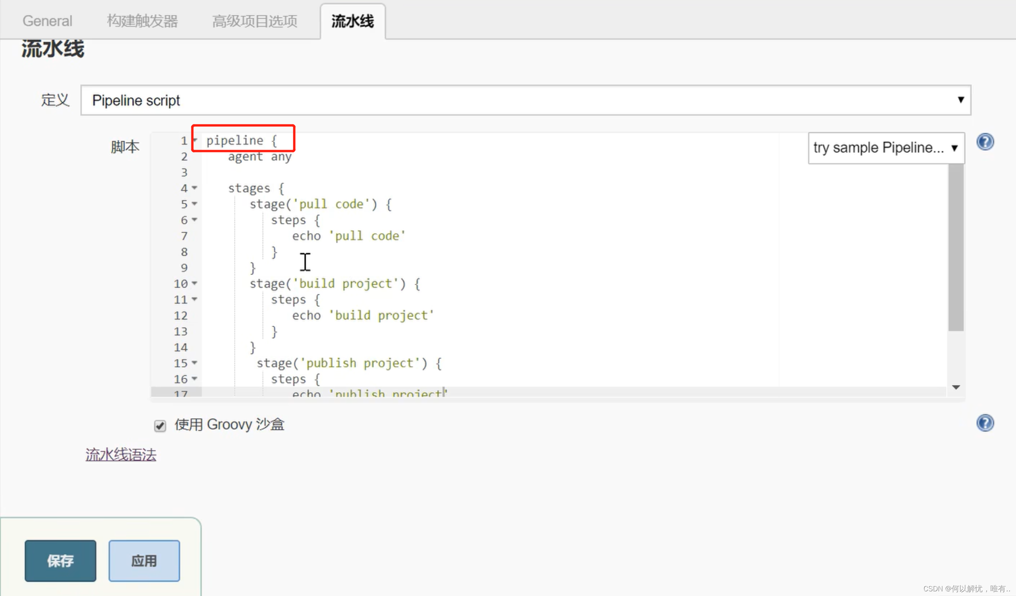Collapse the 'publish project' stage fold arrow
The width and height of the screenshot is (1016, 596).
coord(195,363)
